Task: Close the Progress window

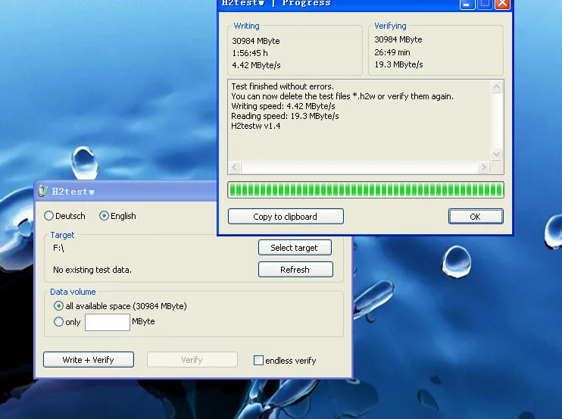Action: (502, 4)
